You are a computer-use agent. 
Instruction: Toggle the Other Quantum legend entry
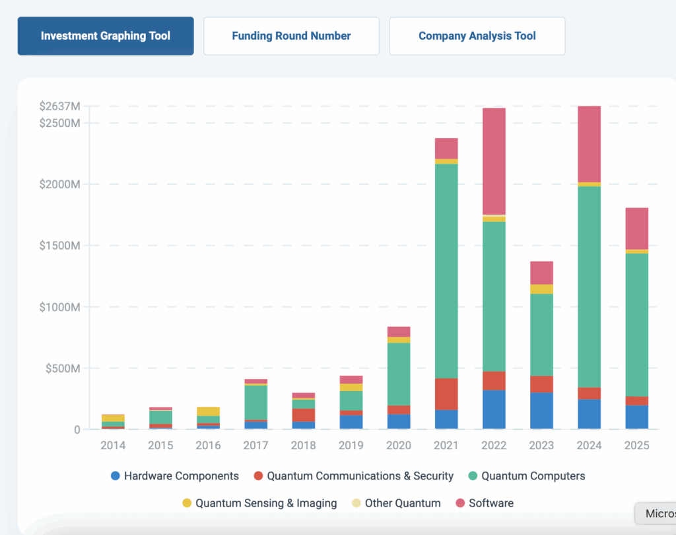(356, 503)
